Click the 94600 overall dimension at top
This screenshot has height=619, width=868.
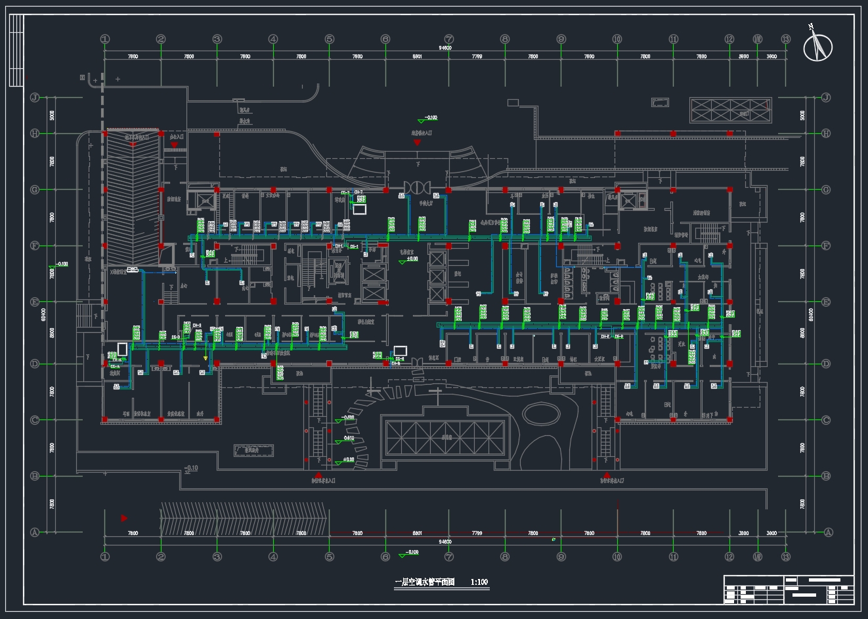[445, 48]
